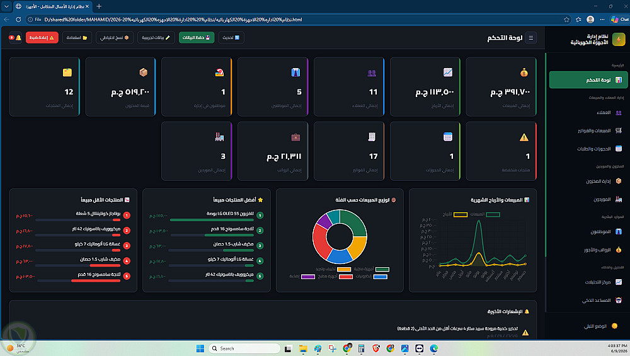Click the العملاء customers icon in sidebar

tap(619, 113)
